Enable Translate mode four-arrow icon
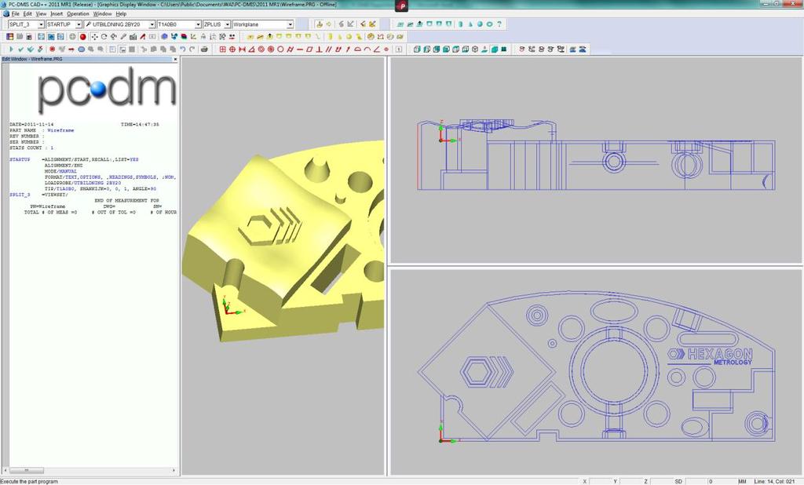804x485 pixels. 94,36
